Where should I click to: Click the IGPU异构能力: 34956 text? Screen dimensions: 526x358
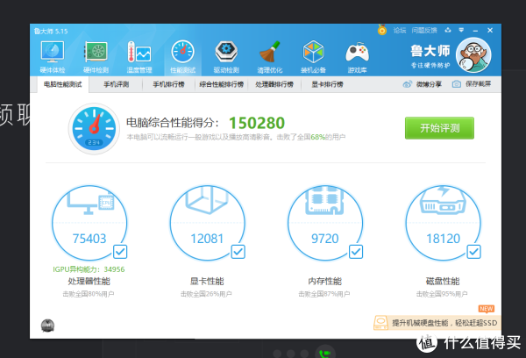click(x=89, y=269)
